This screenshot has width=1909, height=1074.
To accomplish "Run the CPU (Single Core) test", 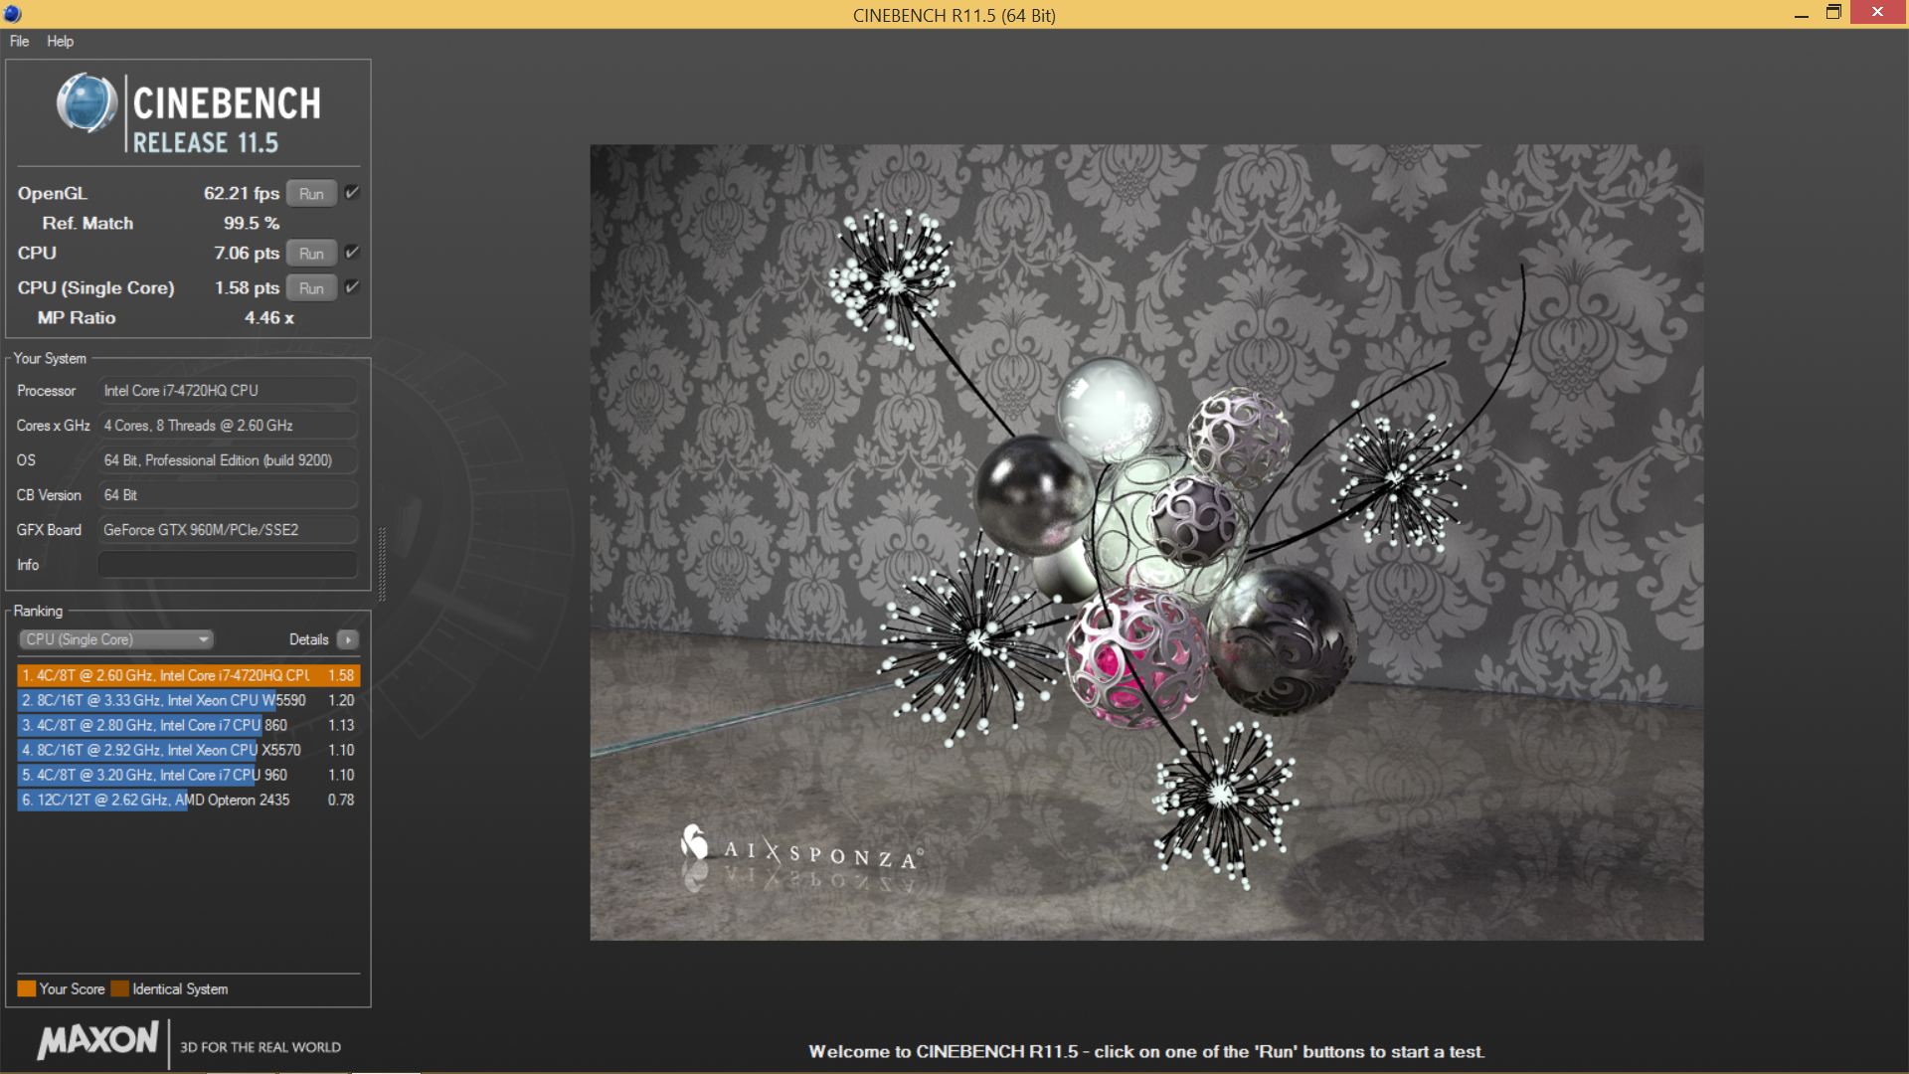I will click(311, 288).
